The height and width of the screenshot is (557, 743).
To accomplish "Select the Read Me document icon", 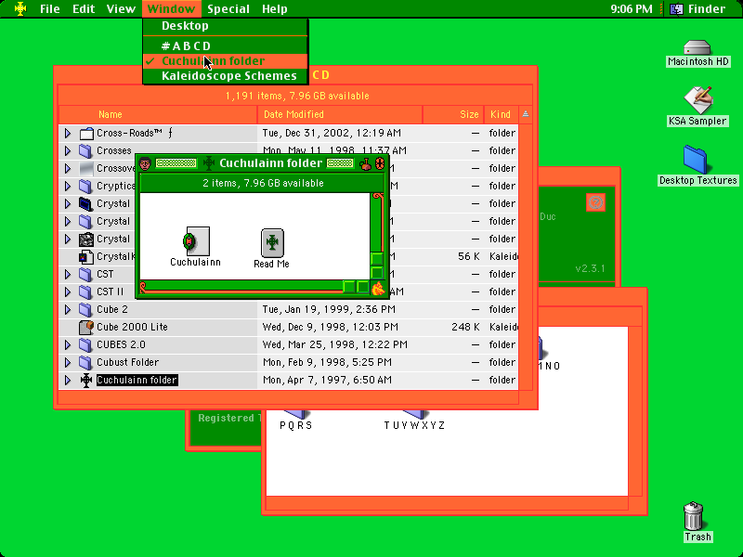I will pos(272,243).
